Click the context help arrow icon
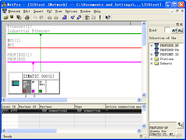The image size is (186, 140). (108, 18)
